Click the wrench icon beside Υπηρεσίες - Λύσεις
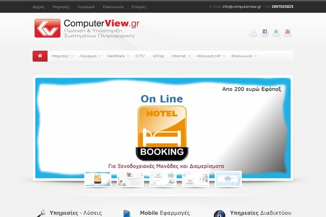The width and height of the screenshot is (326, 217). pyautogui.click(x=41, y=213)
